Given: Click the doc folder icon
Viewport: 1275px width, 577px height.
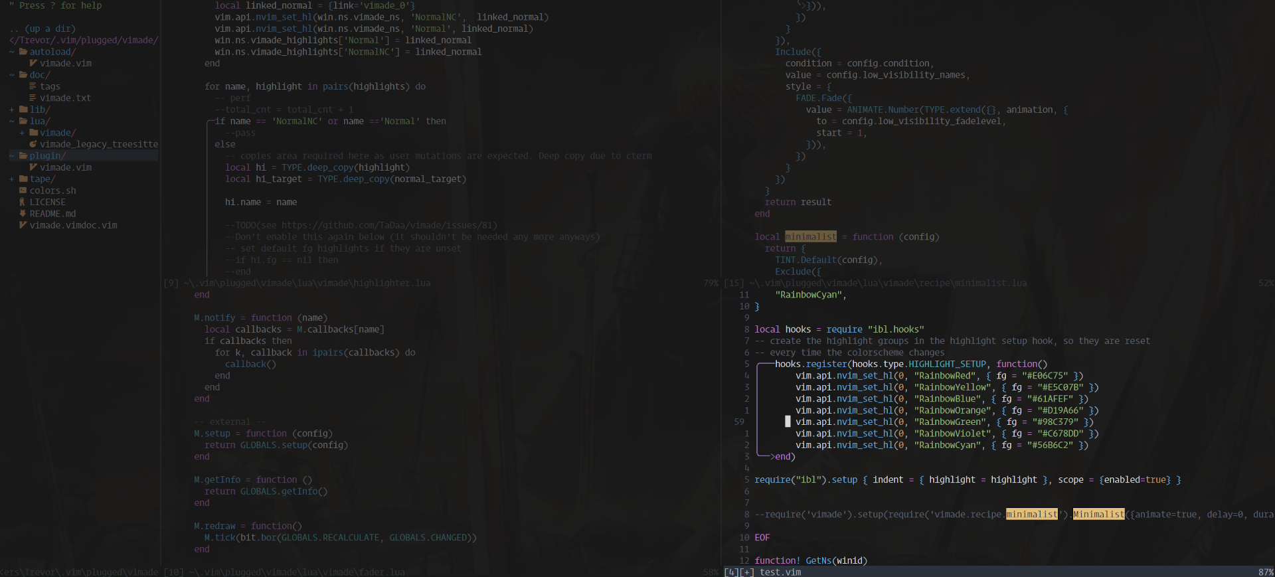Looking at the screenshot, I should (x=23, y=75).
